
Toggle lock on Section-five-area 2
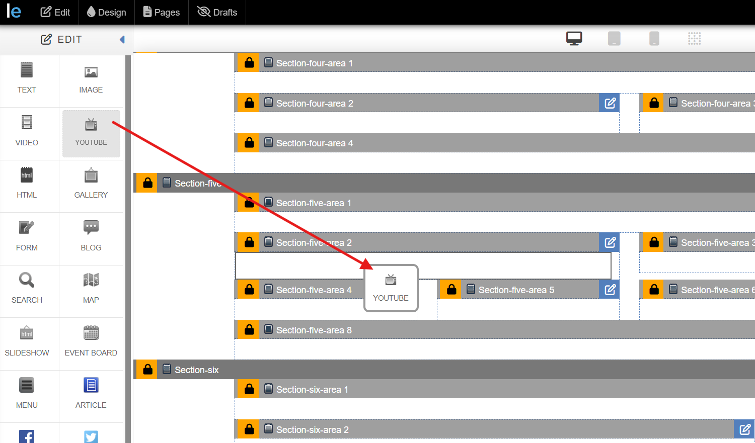[x=249, y=242]
